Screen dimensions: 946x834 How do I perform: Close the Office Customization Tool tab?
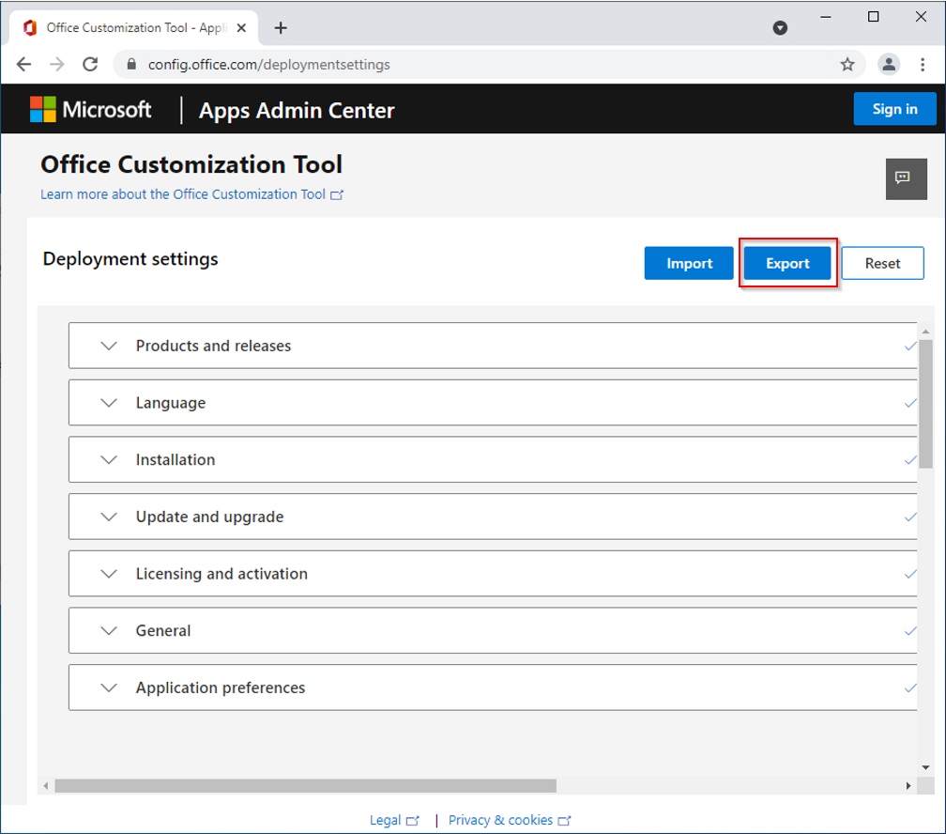pos(241,28)
